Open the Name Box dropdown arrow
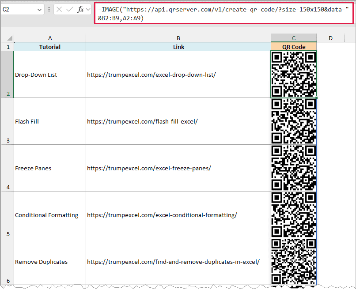The image size is (356, 289). [x=39, y=10]
